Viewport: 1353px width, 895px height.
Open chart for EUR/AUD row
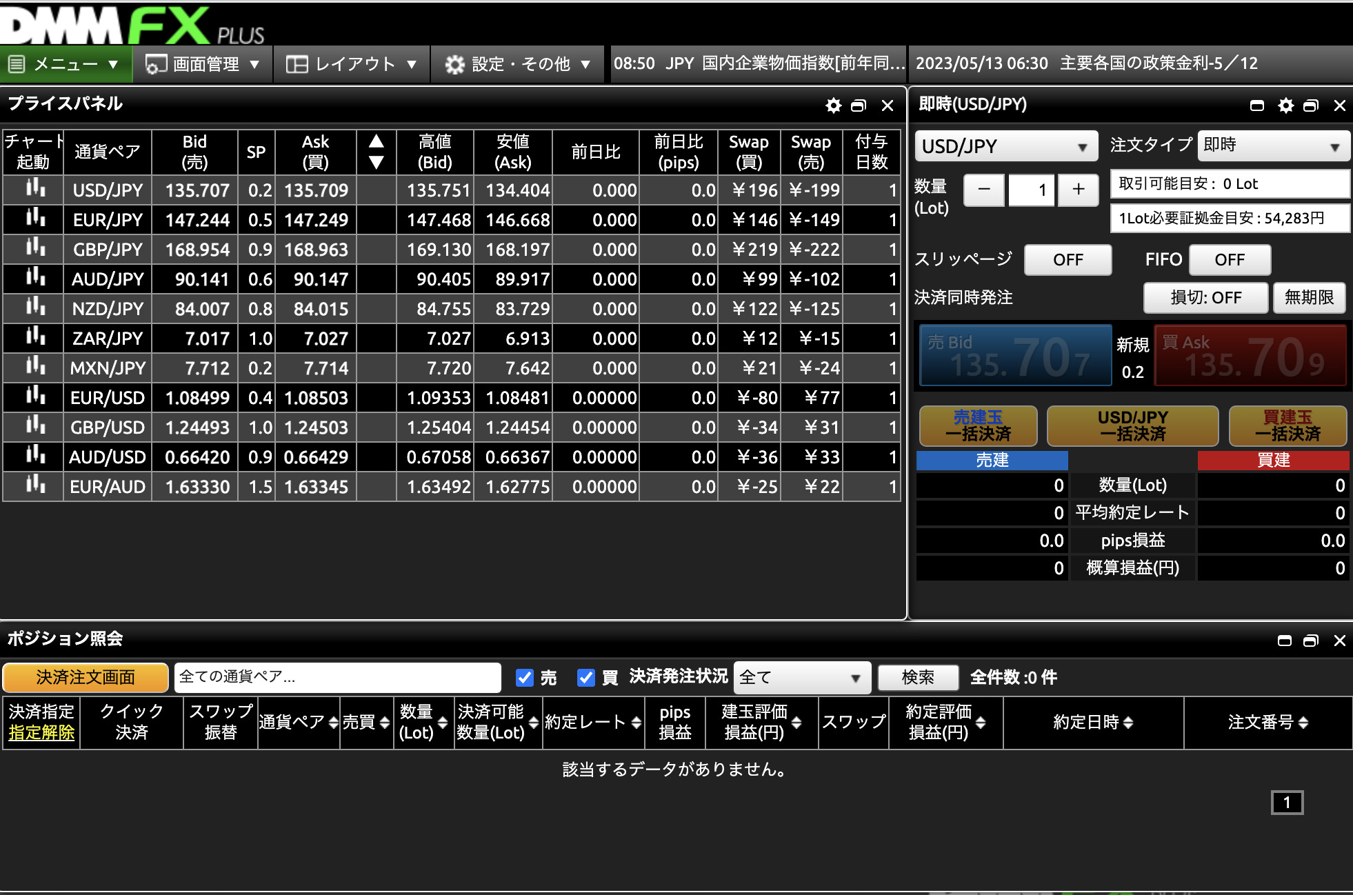(x=35, y=485)
